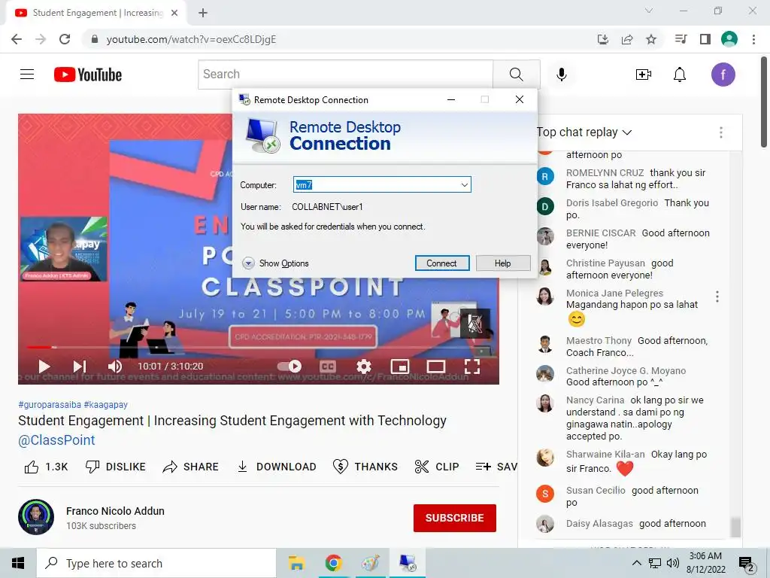The image size is (770, 578).
Task: Open a new browser tab
Action: 203,13
